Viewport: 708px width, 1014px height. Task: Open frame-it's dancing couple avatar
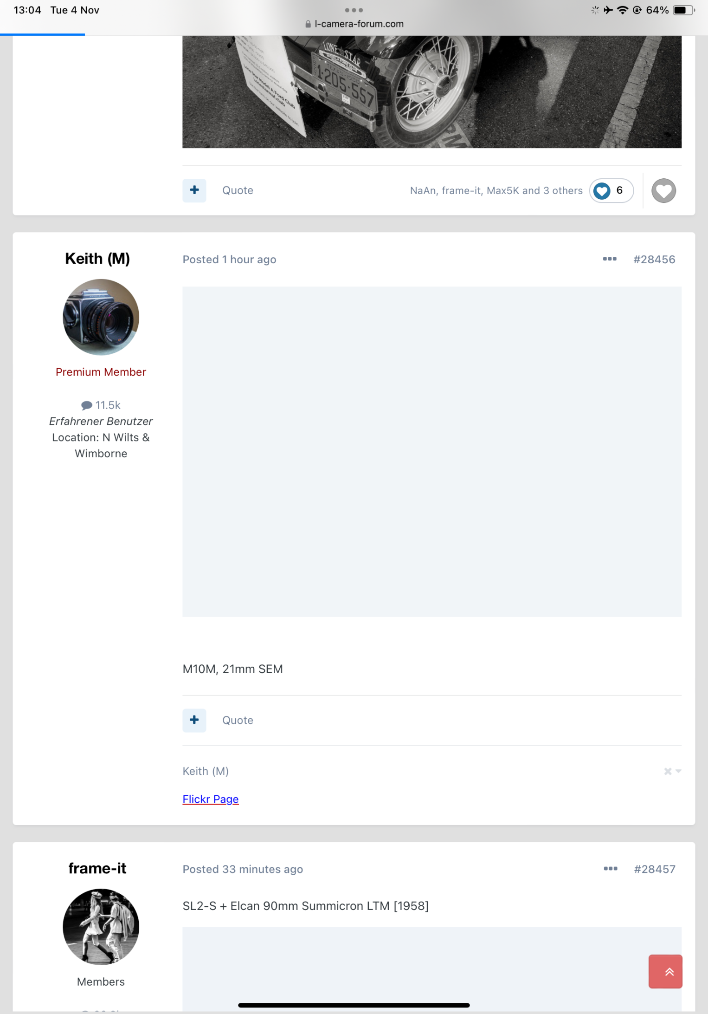101,927
